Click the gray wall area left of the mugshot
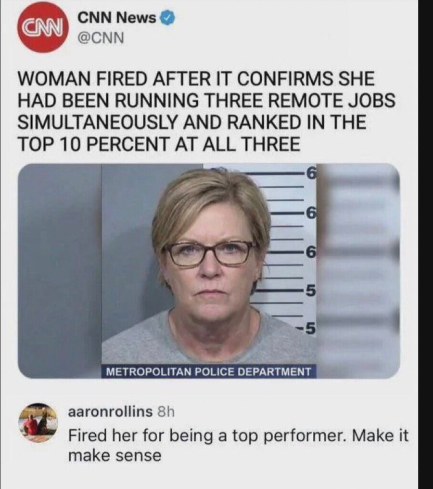Screen dimensions: 433x489 click(60, 271)
